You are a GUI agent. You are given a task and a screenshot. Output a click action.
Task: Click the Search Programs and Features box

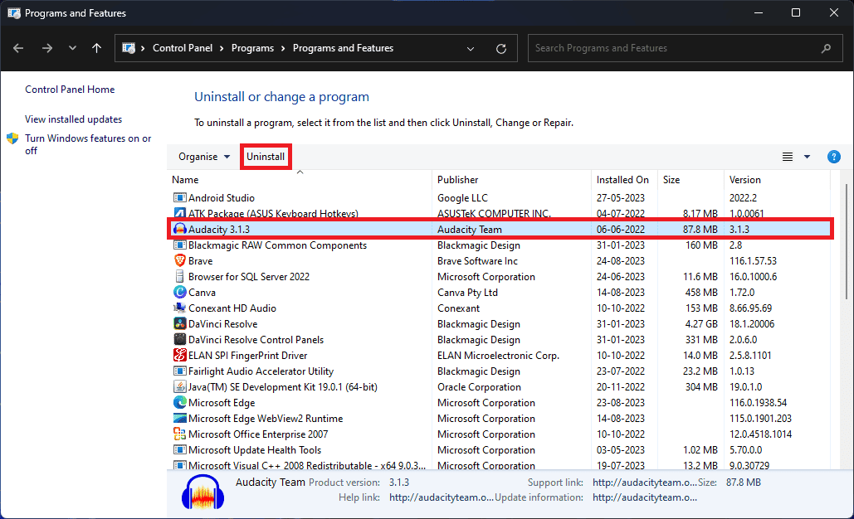(x=686, y=48)
